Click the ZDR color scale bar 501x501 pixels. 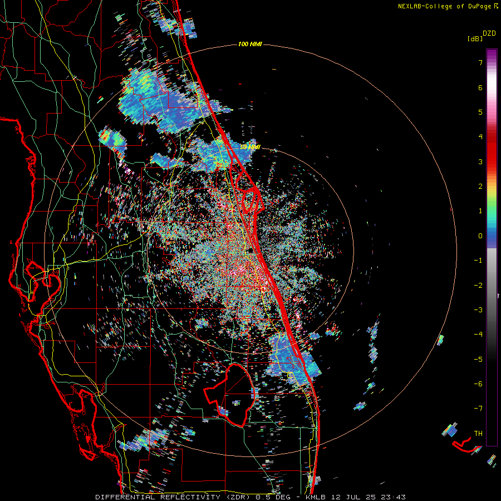[x=492, y=247]
